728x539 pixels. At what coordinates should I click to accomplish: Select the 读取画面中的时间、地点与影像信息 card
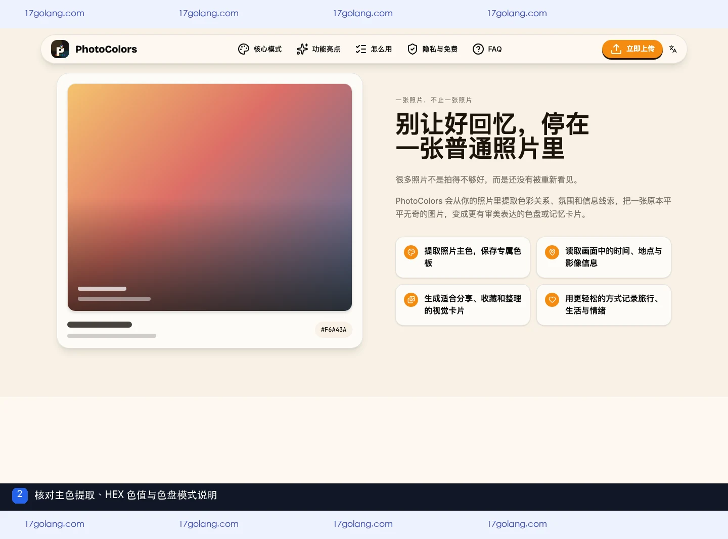point(604,257)
